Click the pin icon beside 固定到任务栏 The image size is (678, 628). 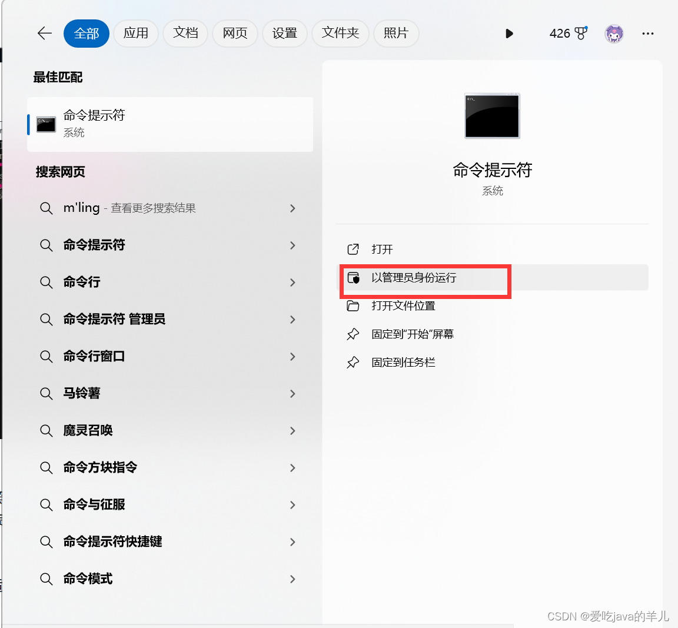coord(353,363)
